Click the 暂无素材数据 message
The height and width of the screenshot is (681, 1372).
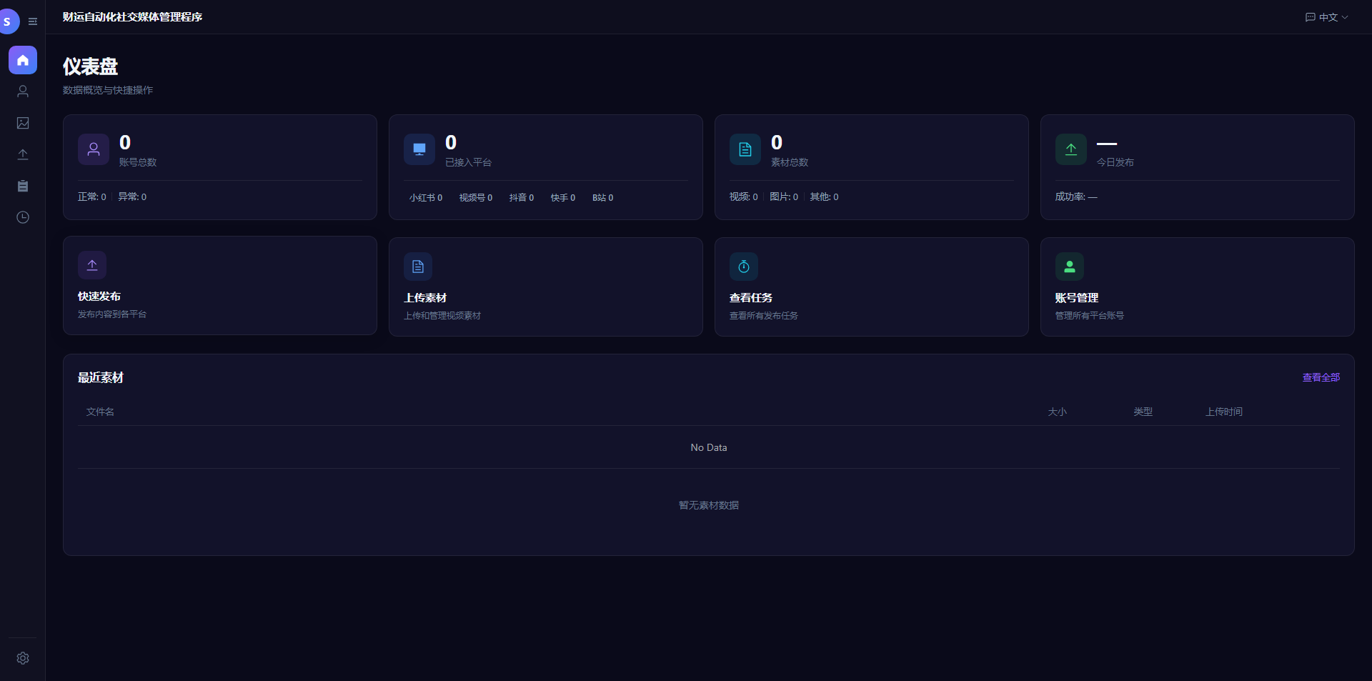coord(709,505)
